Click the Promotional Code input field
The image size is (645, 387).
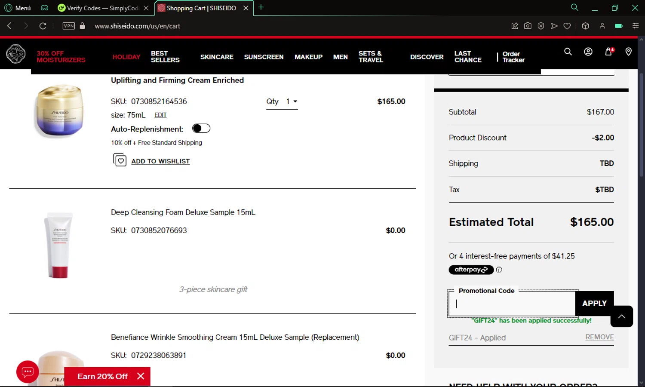coord(512,304)
